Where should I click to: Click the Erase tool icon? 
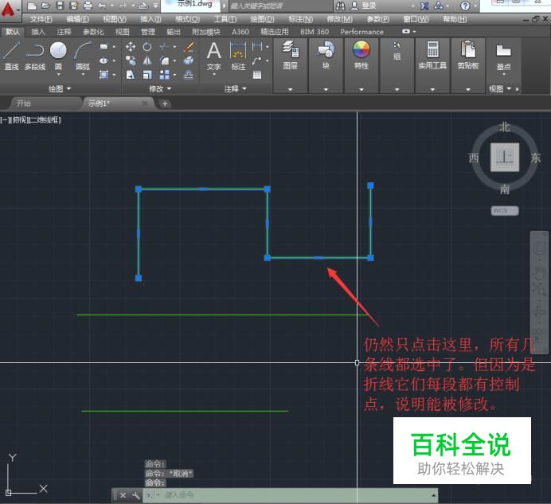click(x=189, y=46)
